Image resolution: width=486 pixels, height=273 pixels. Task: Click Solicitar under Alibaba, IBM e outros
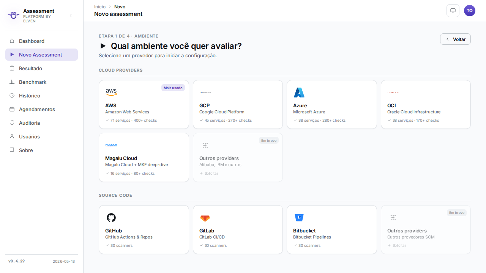point(209,173)
